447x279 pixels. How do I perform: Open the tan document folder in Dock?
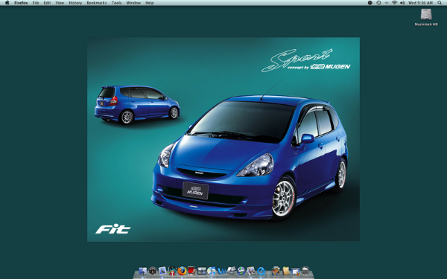[285, 271]
